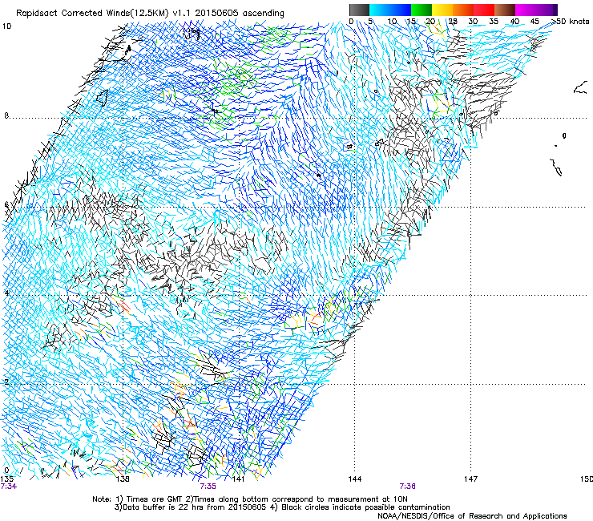Click the latitude label '10'
The height and width of the screenshot is (521, 593).
(x=6, y=26)
